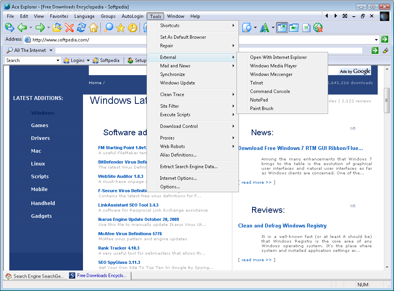
Task: Open the Favorites menu
Action: [59, 16]
